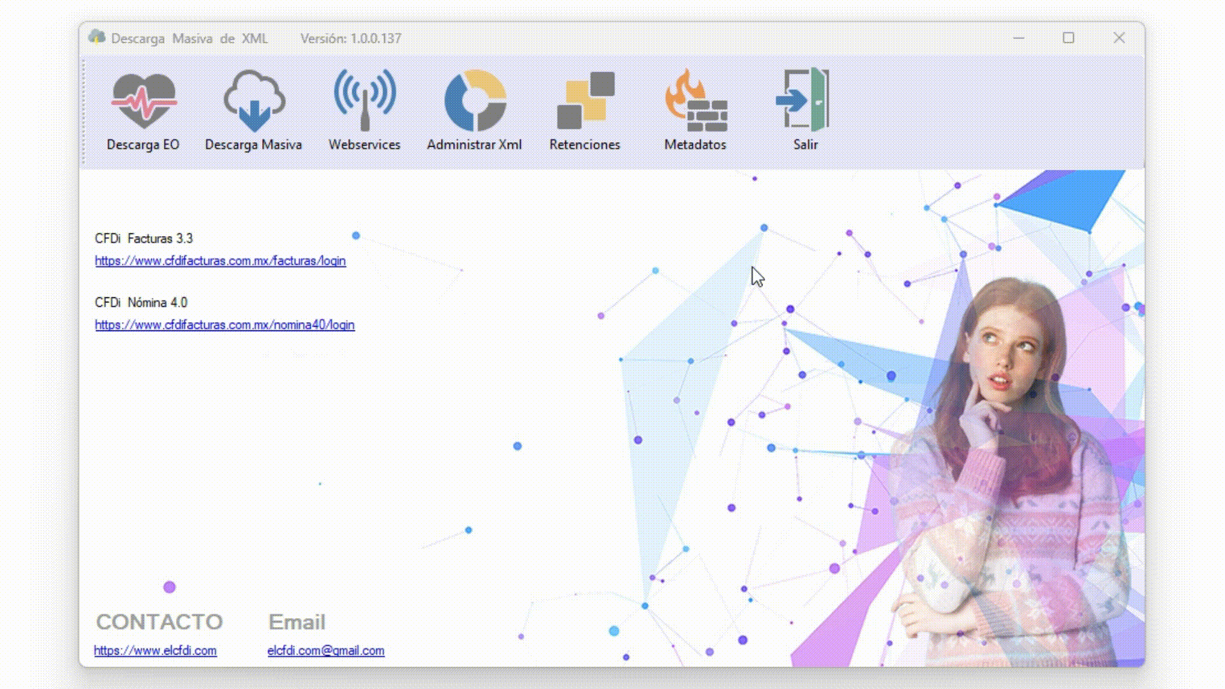Click the elcfdi.com@gmail.com email link

(x=325, y=651)
